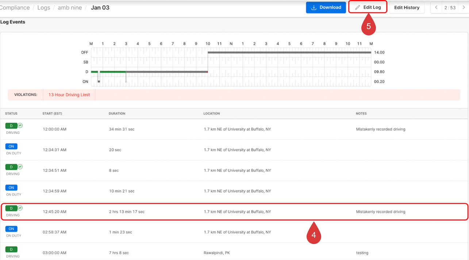Screen dimensions: 469x260
Task: Click the ON badge at 12:34:31 AM
Action: [11, 146]
